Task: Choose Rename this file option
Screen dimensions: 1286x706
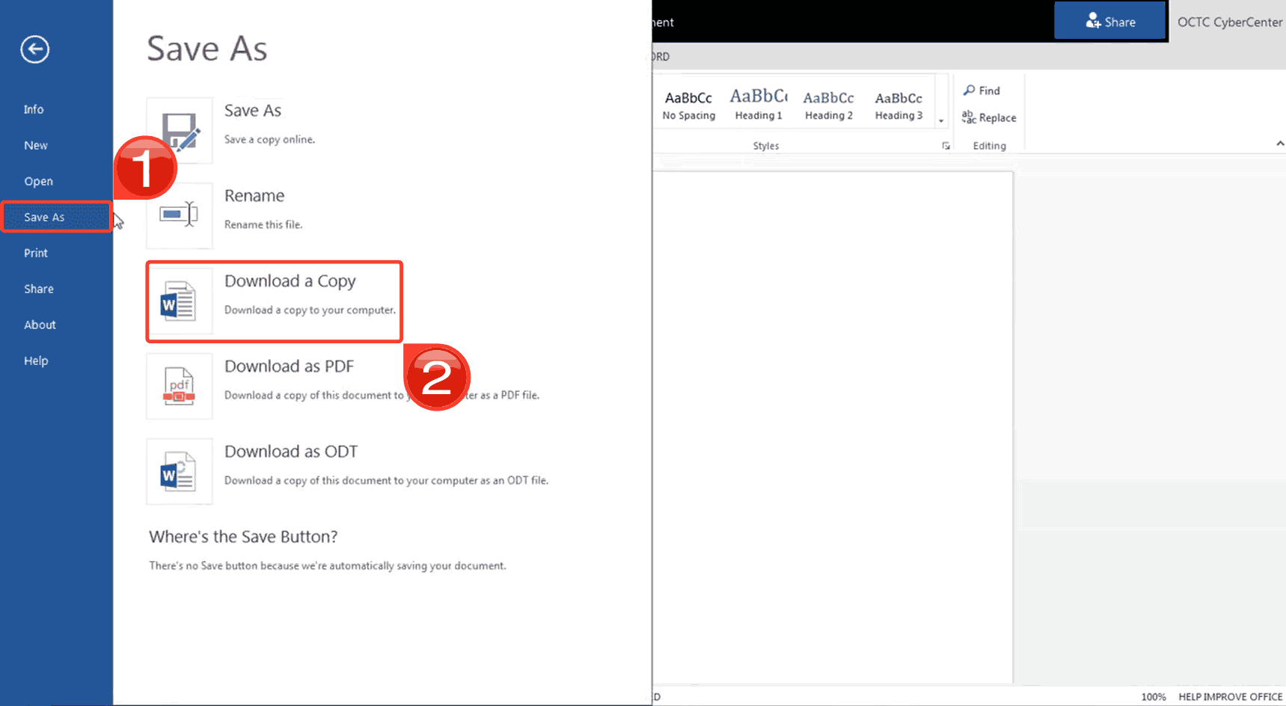Action: click(x=254, y=196)
